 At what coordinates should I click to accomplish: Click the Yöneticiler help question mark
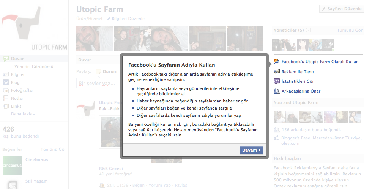(x=308, y=30)
